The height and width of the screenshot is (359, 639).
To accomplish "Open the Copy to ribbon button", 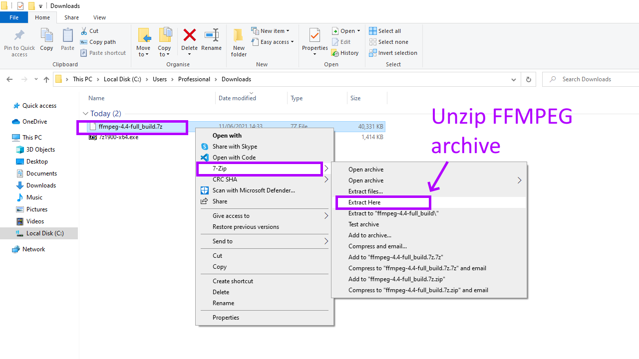I will pyautogui.click(x=164, y=42).
